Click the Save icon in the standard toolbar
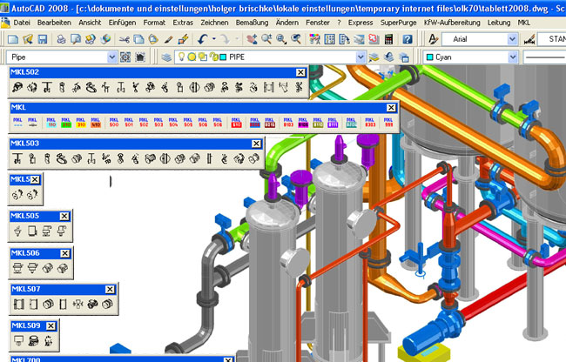The image size is (566, 362). point(42,39)
